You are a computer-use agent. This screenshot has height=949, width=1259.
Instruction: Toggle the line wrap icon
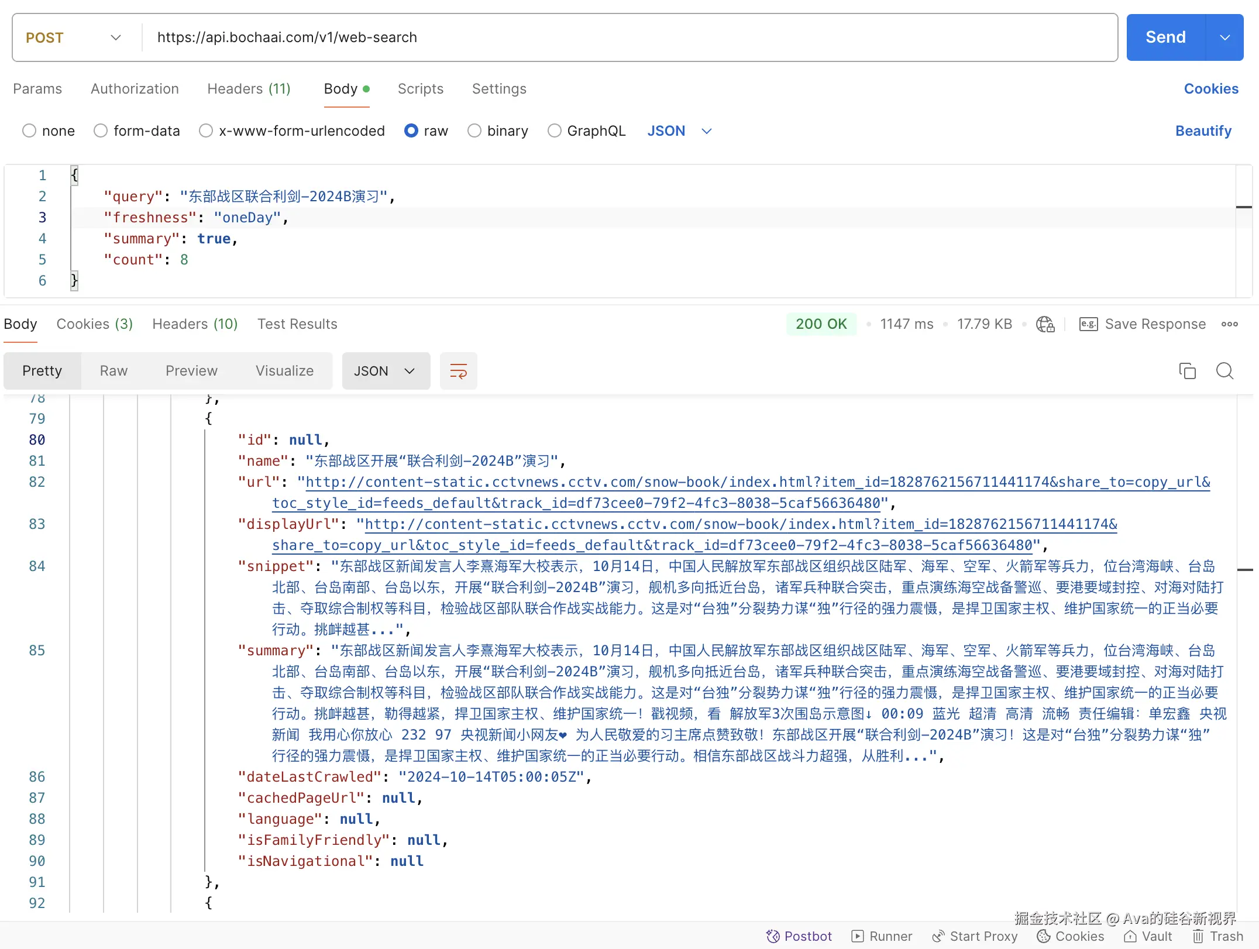tap(458, 371)
